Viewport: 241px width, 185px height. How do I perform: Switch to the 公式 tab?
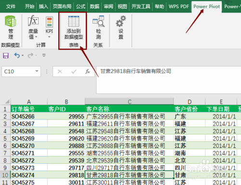80,7
